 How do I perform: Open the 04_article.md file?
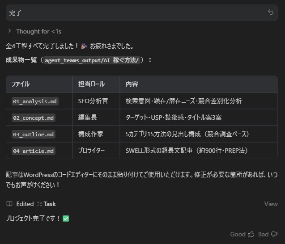pos(33,151)
